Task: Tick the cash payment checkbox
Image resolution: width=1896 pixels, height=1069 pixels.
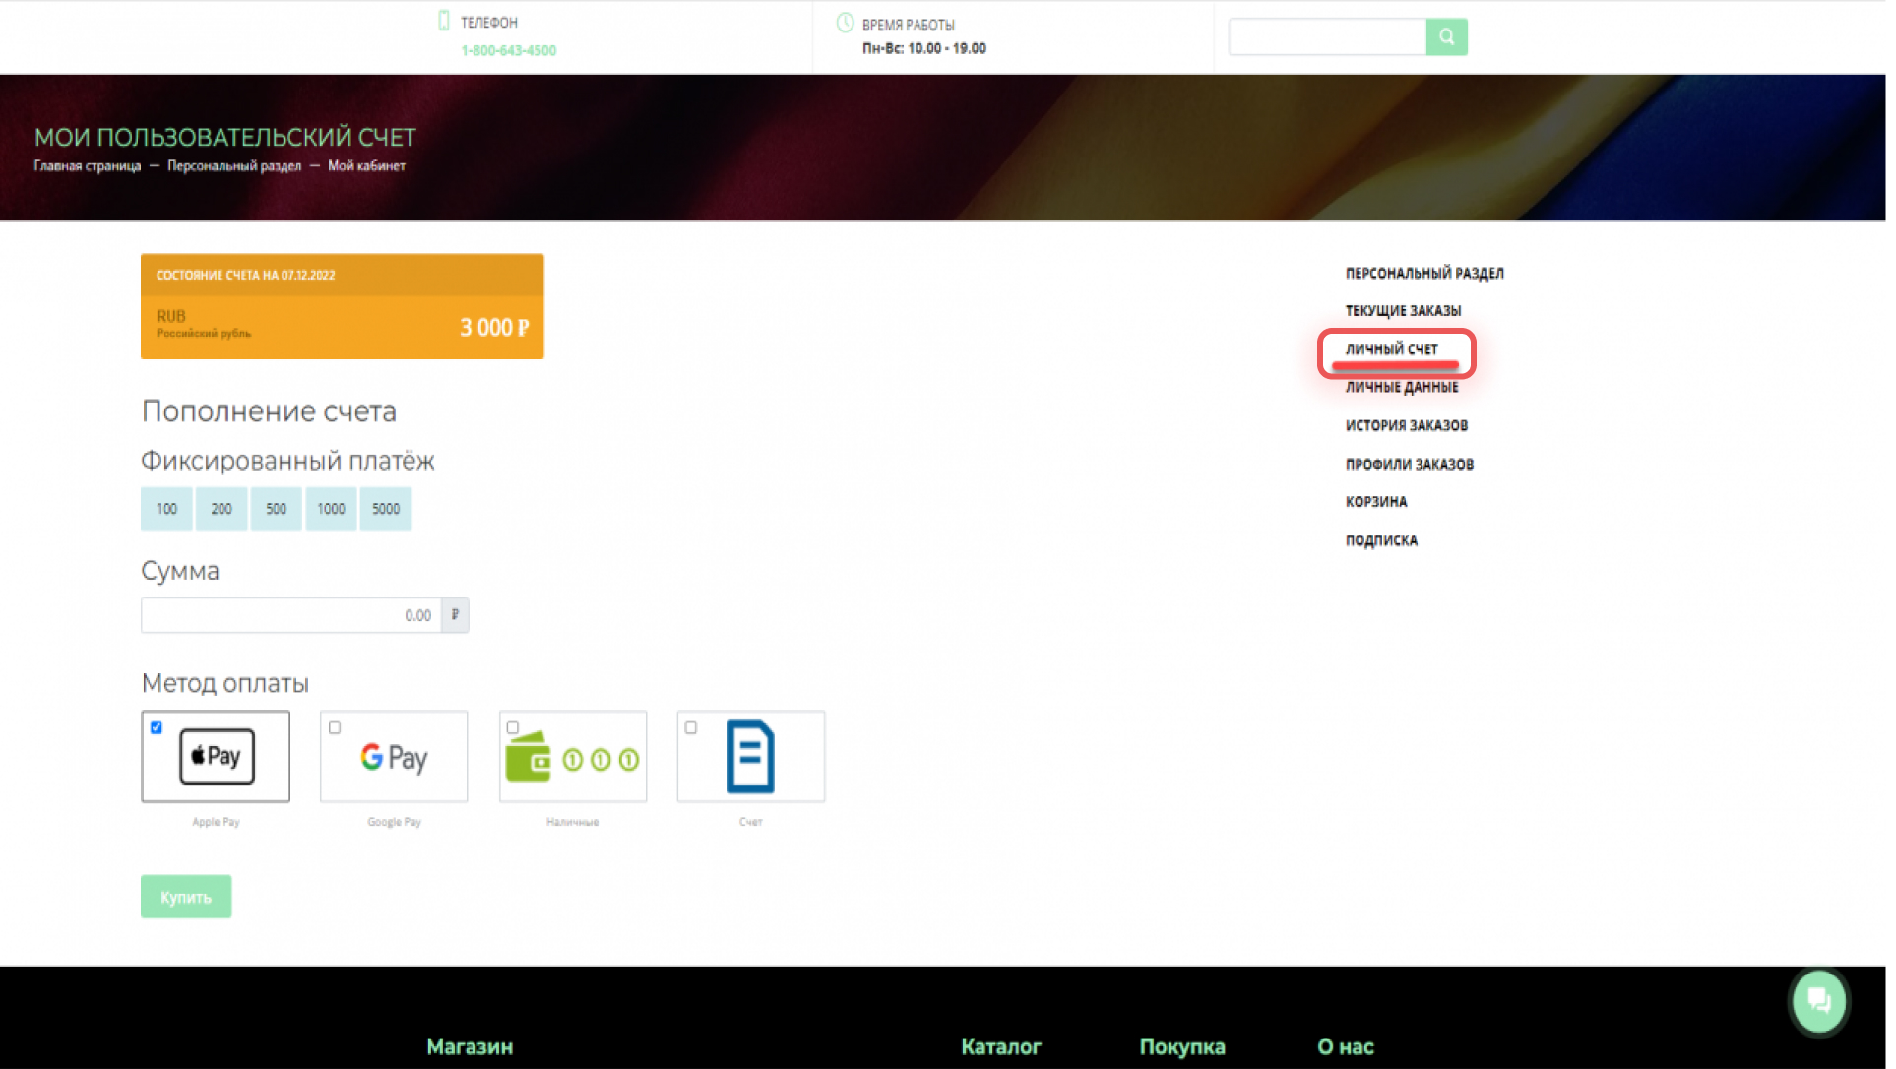Action: 515,729
